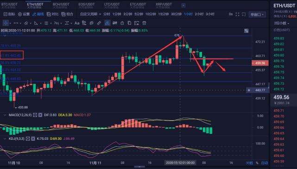Toggle the 画线 drawing mode button
This screenshot has width=297, height=169.
click(x=38, y=14)
